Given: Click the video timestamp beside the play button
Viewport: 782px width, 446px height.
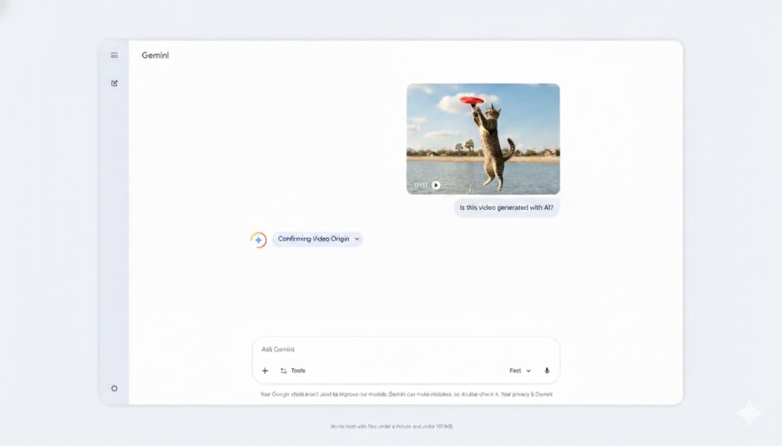Looking at the screenshot, I should click(421, 184).
